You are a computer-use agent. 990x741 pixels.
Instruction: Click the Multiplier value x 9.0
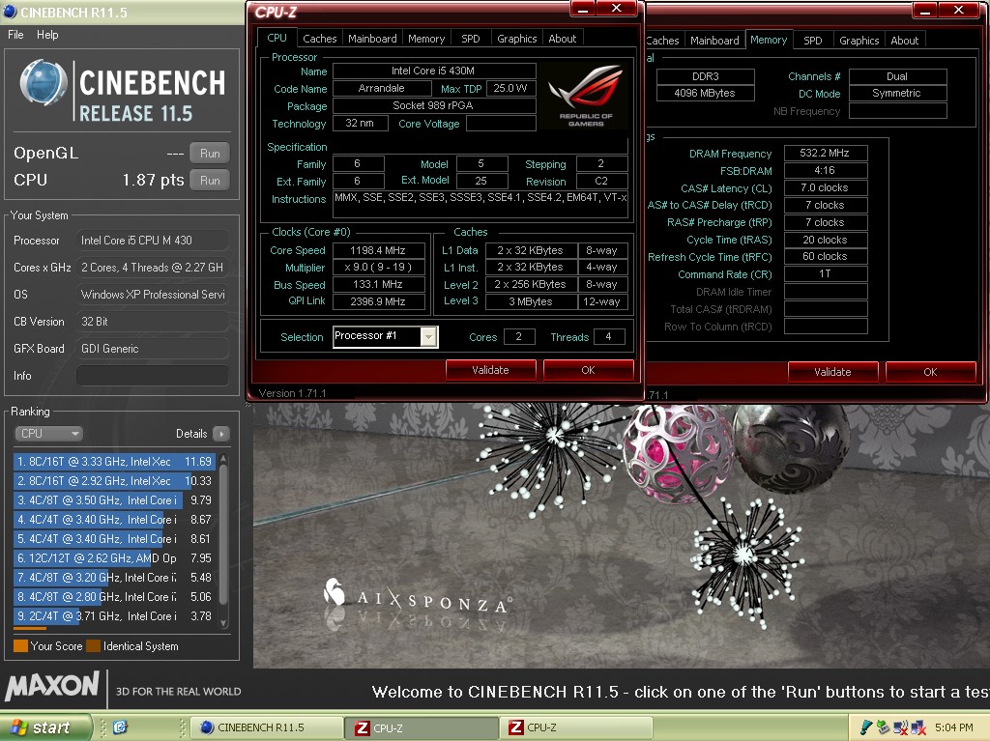[378, 268]
